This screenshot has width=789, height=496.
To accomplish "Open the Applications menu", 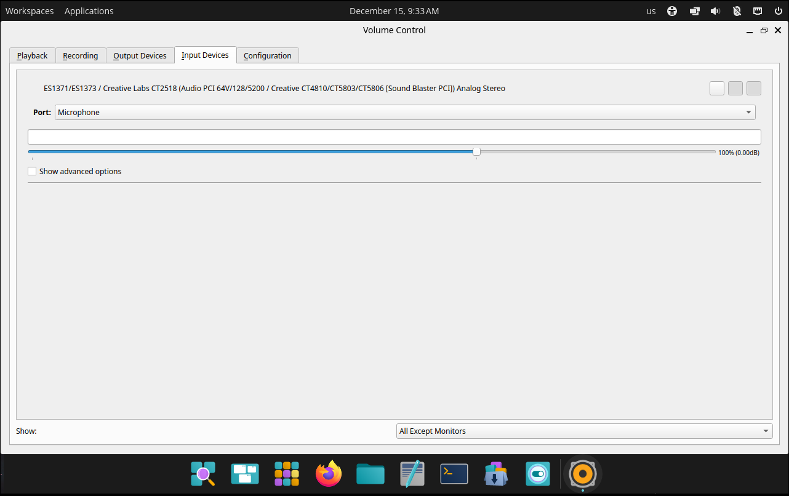I will [89, 10].
